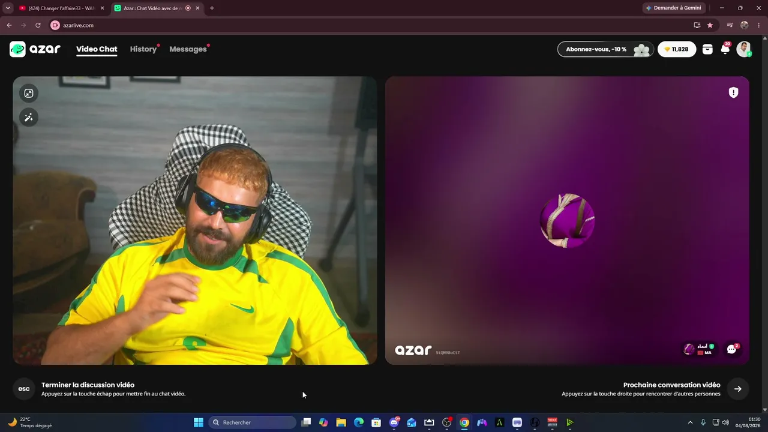Screen dimensions: 768x432
Task: Open the gems balance showing 11,828
Action: [677, 49]
